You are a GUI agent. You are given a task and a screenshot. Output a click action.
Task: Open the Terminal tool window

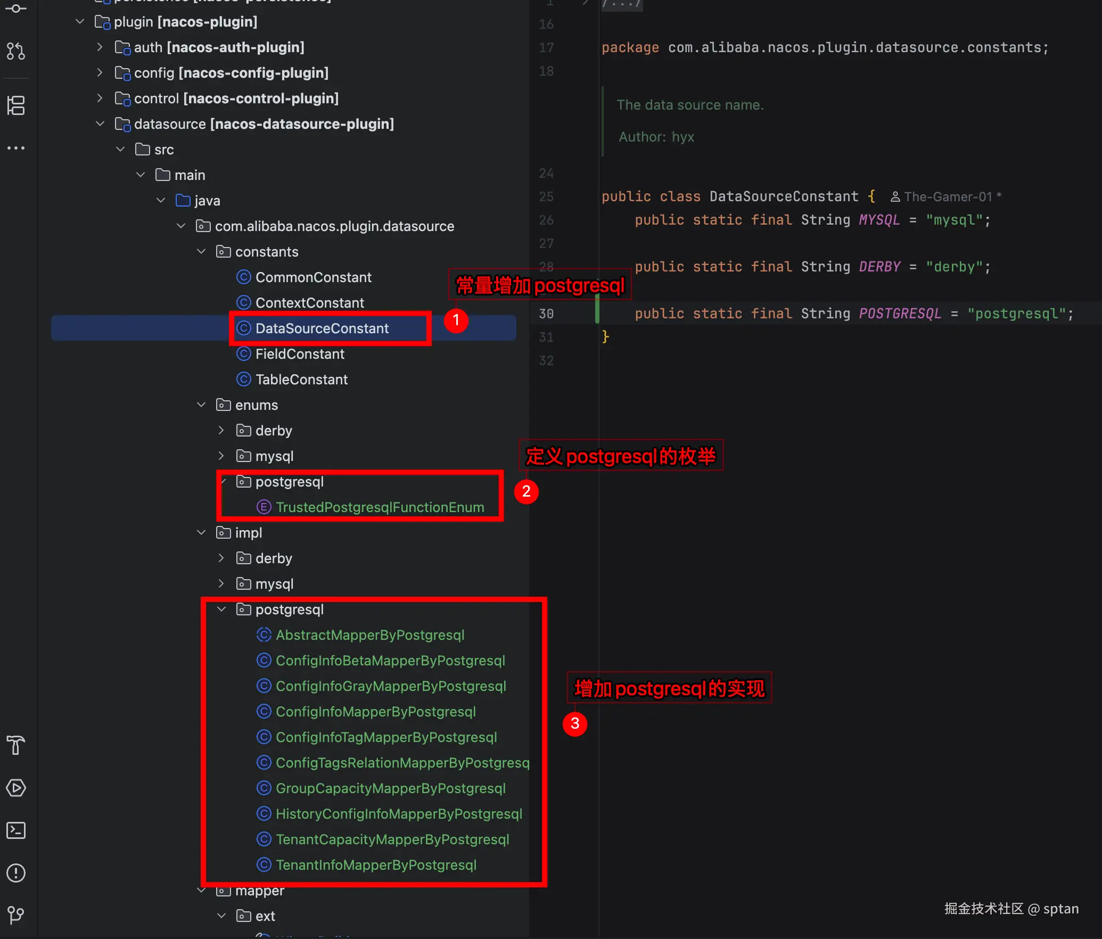16,830
